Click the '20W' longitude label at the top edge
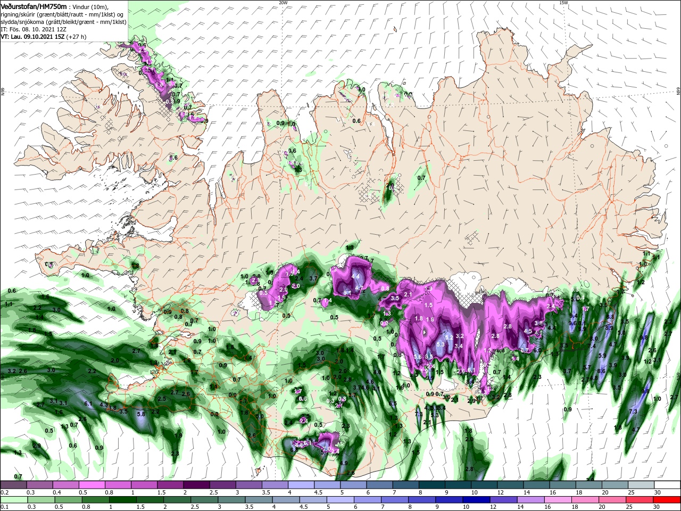This screenshot has width=681, height=511. click(283, 3)
